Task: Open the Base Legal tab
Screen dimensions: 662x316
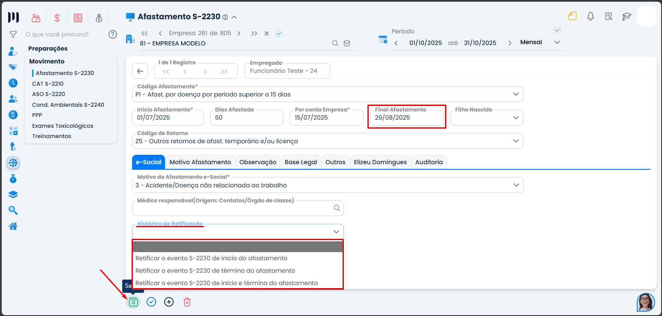Action: pos(301,162)
